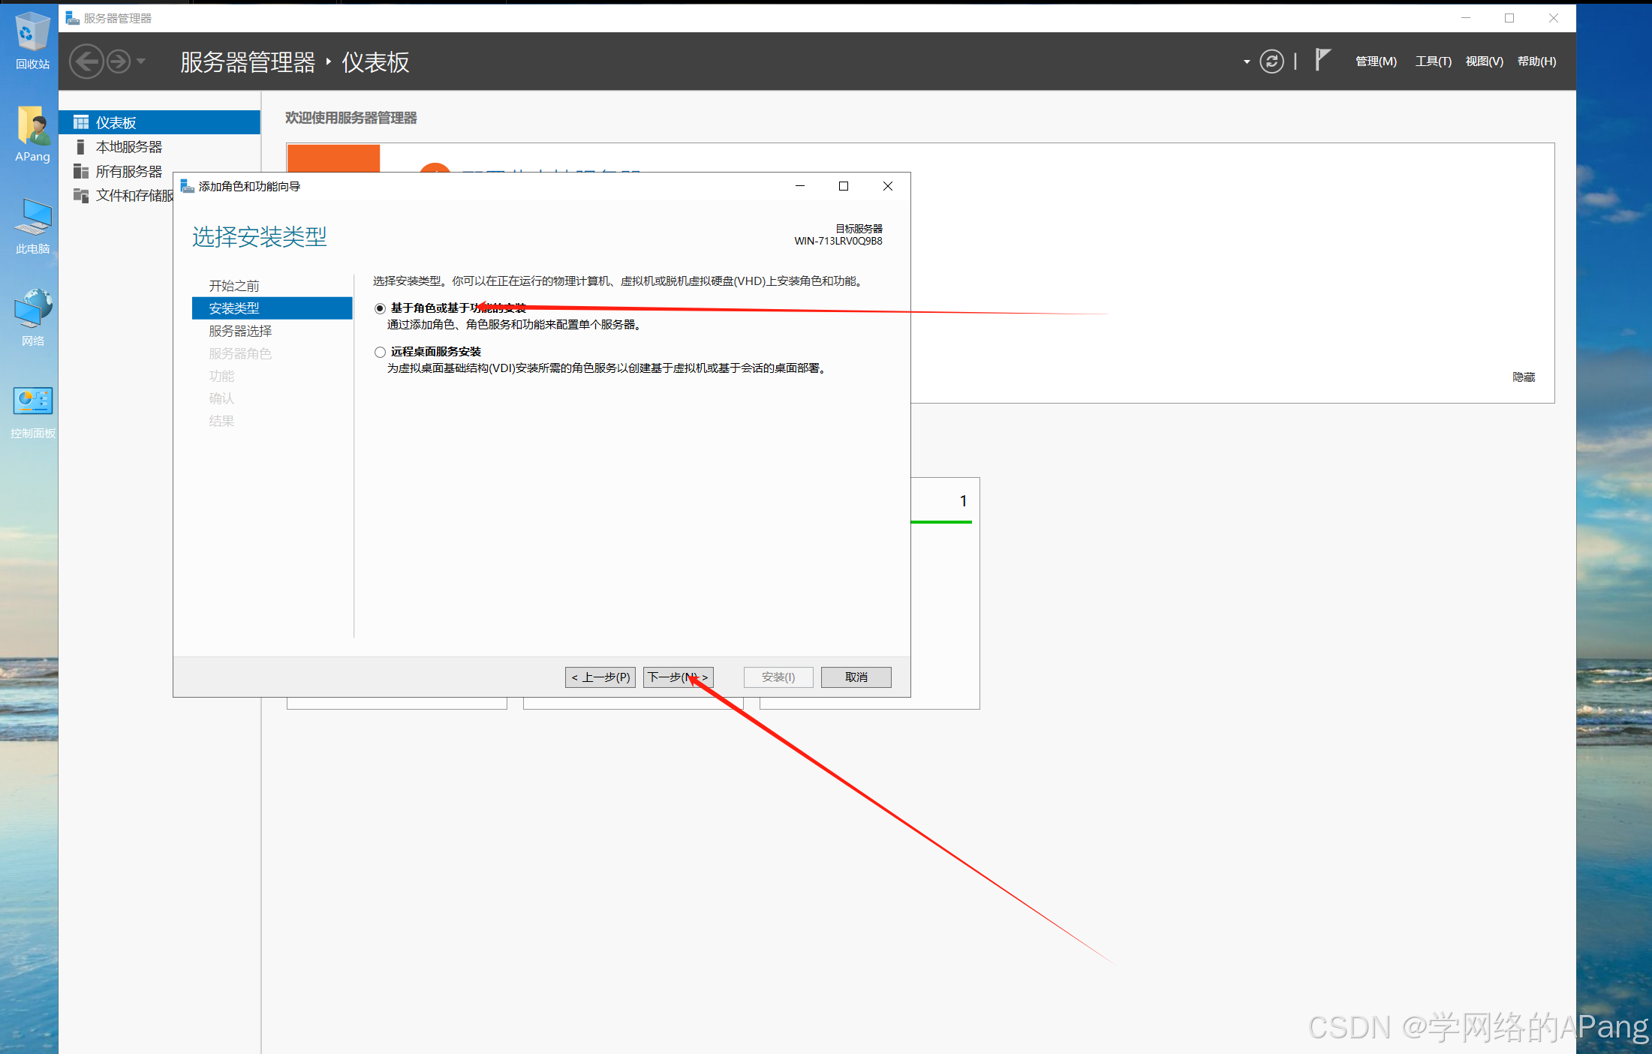The height and width of the screenshot is (1054, 1652).
Task: Open the Manage (管理) menu
Action: click(1375, 62)
